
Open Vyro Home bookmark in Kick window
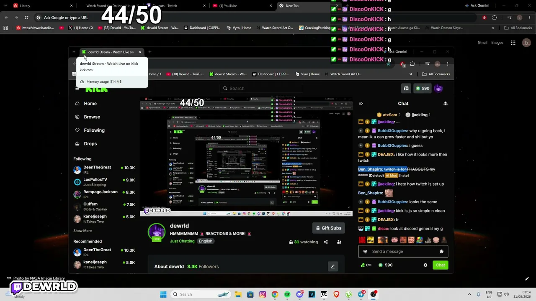pos(307,74)
